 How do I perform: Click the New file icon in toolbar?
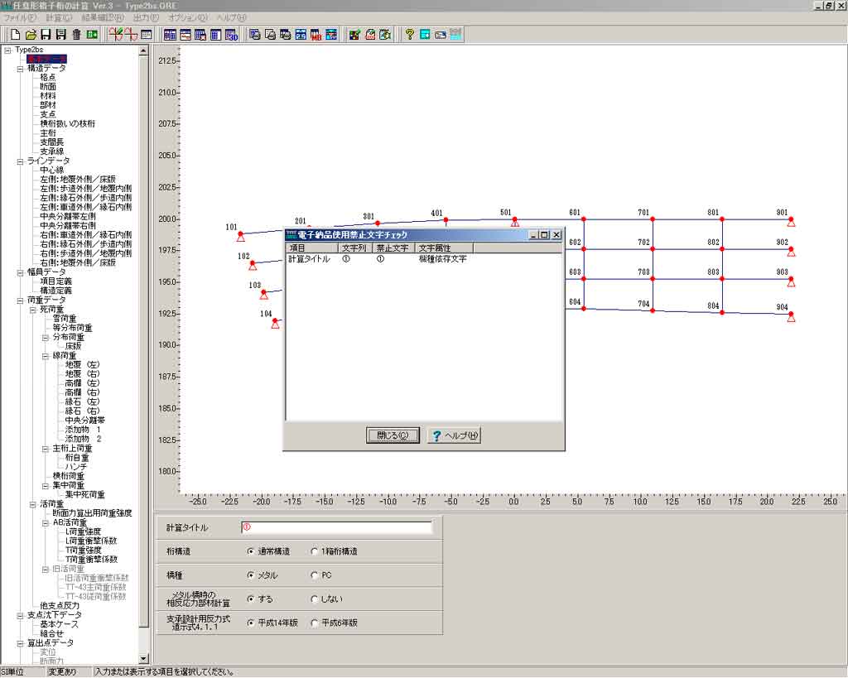pos(16,35)
